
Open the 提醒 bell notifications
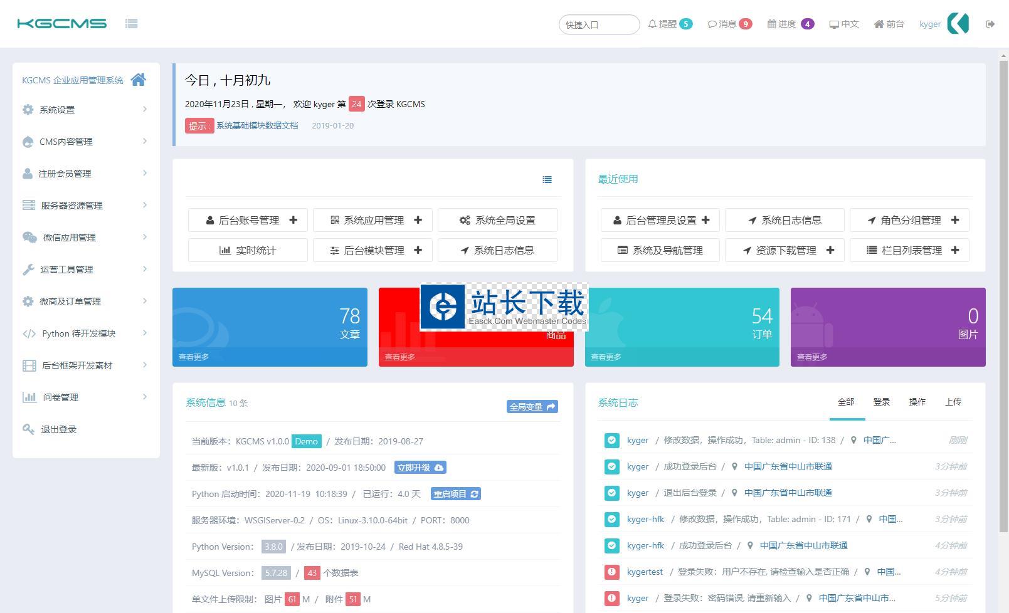coord(669,24)
